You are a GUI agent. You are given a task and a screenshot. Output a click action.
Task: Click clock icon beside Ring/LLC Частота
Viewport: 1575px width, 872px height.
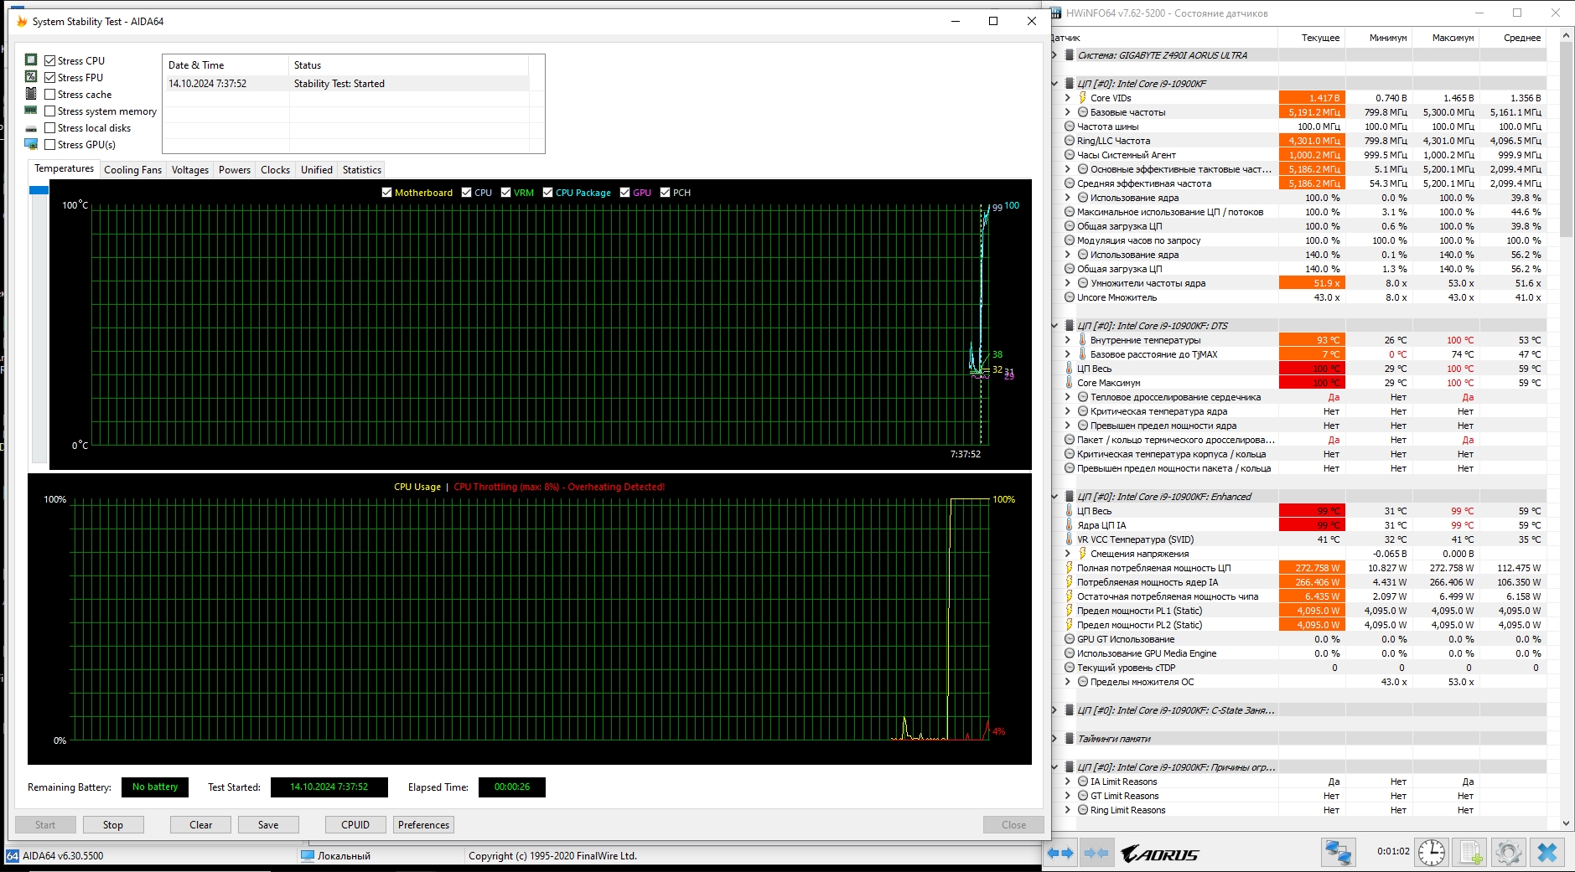1070,141
